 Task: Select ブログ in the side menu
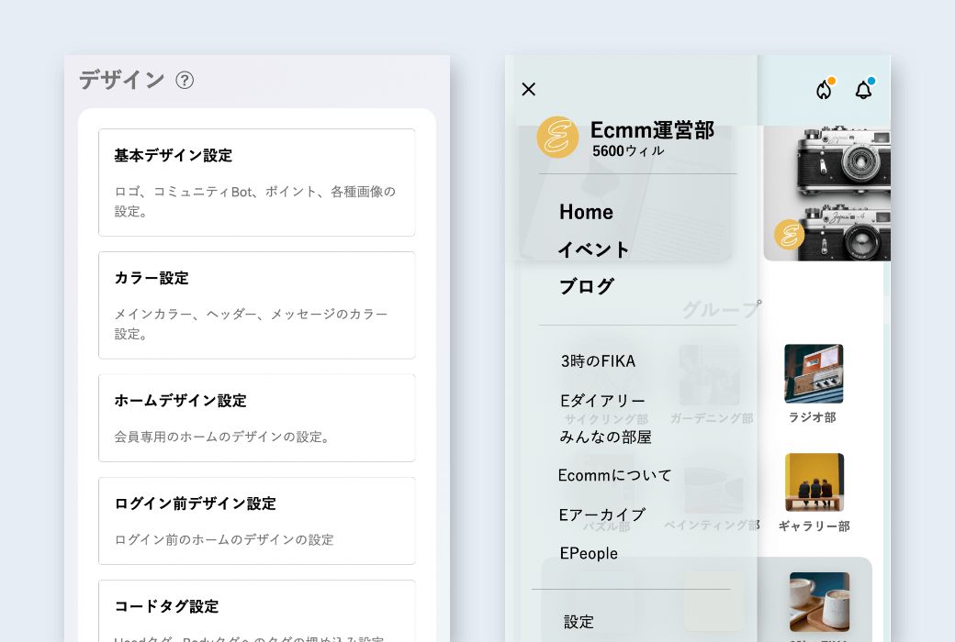pos(586,286)
